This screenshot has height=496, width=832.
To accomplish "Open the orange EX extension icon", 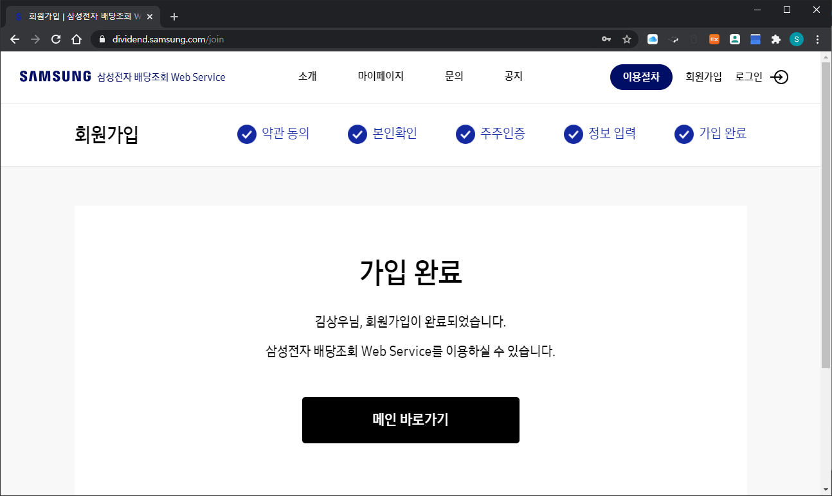I will pyautogui.click(x=714, y=39).
